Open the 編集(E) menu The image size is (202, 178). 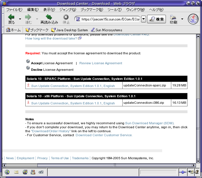pos(33,10)
